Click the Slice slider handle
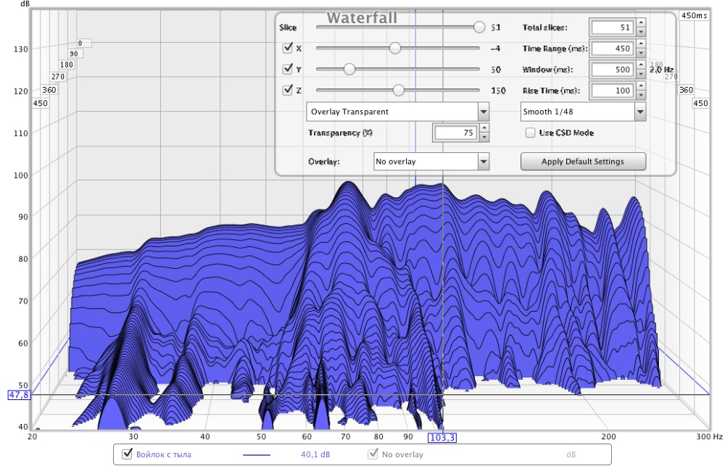Viewport: 725px width, 466px height. 478,28
